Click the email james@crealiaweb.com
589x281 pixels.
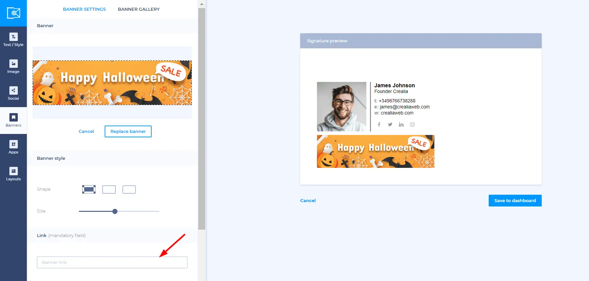[405, 107]
